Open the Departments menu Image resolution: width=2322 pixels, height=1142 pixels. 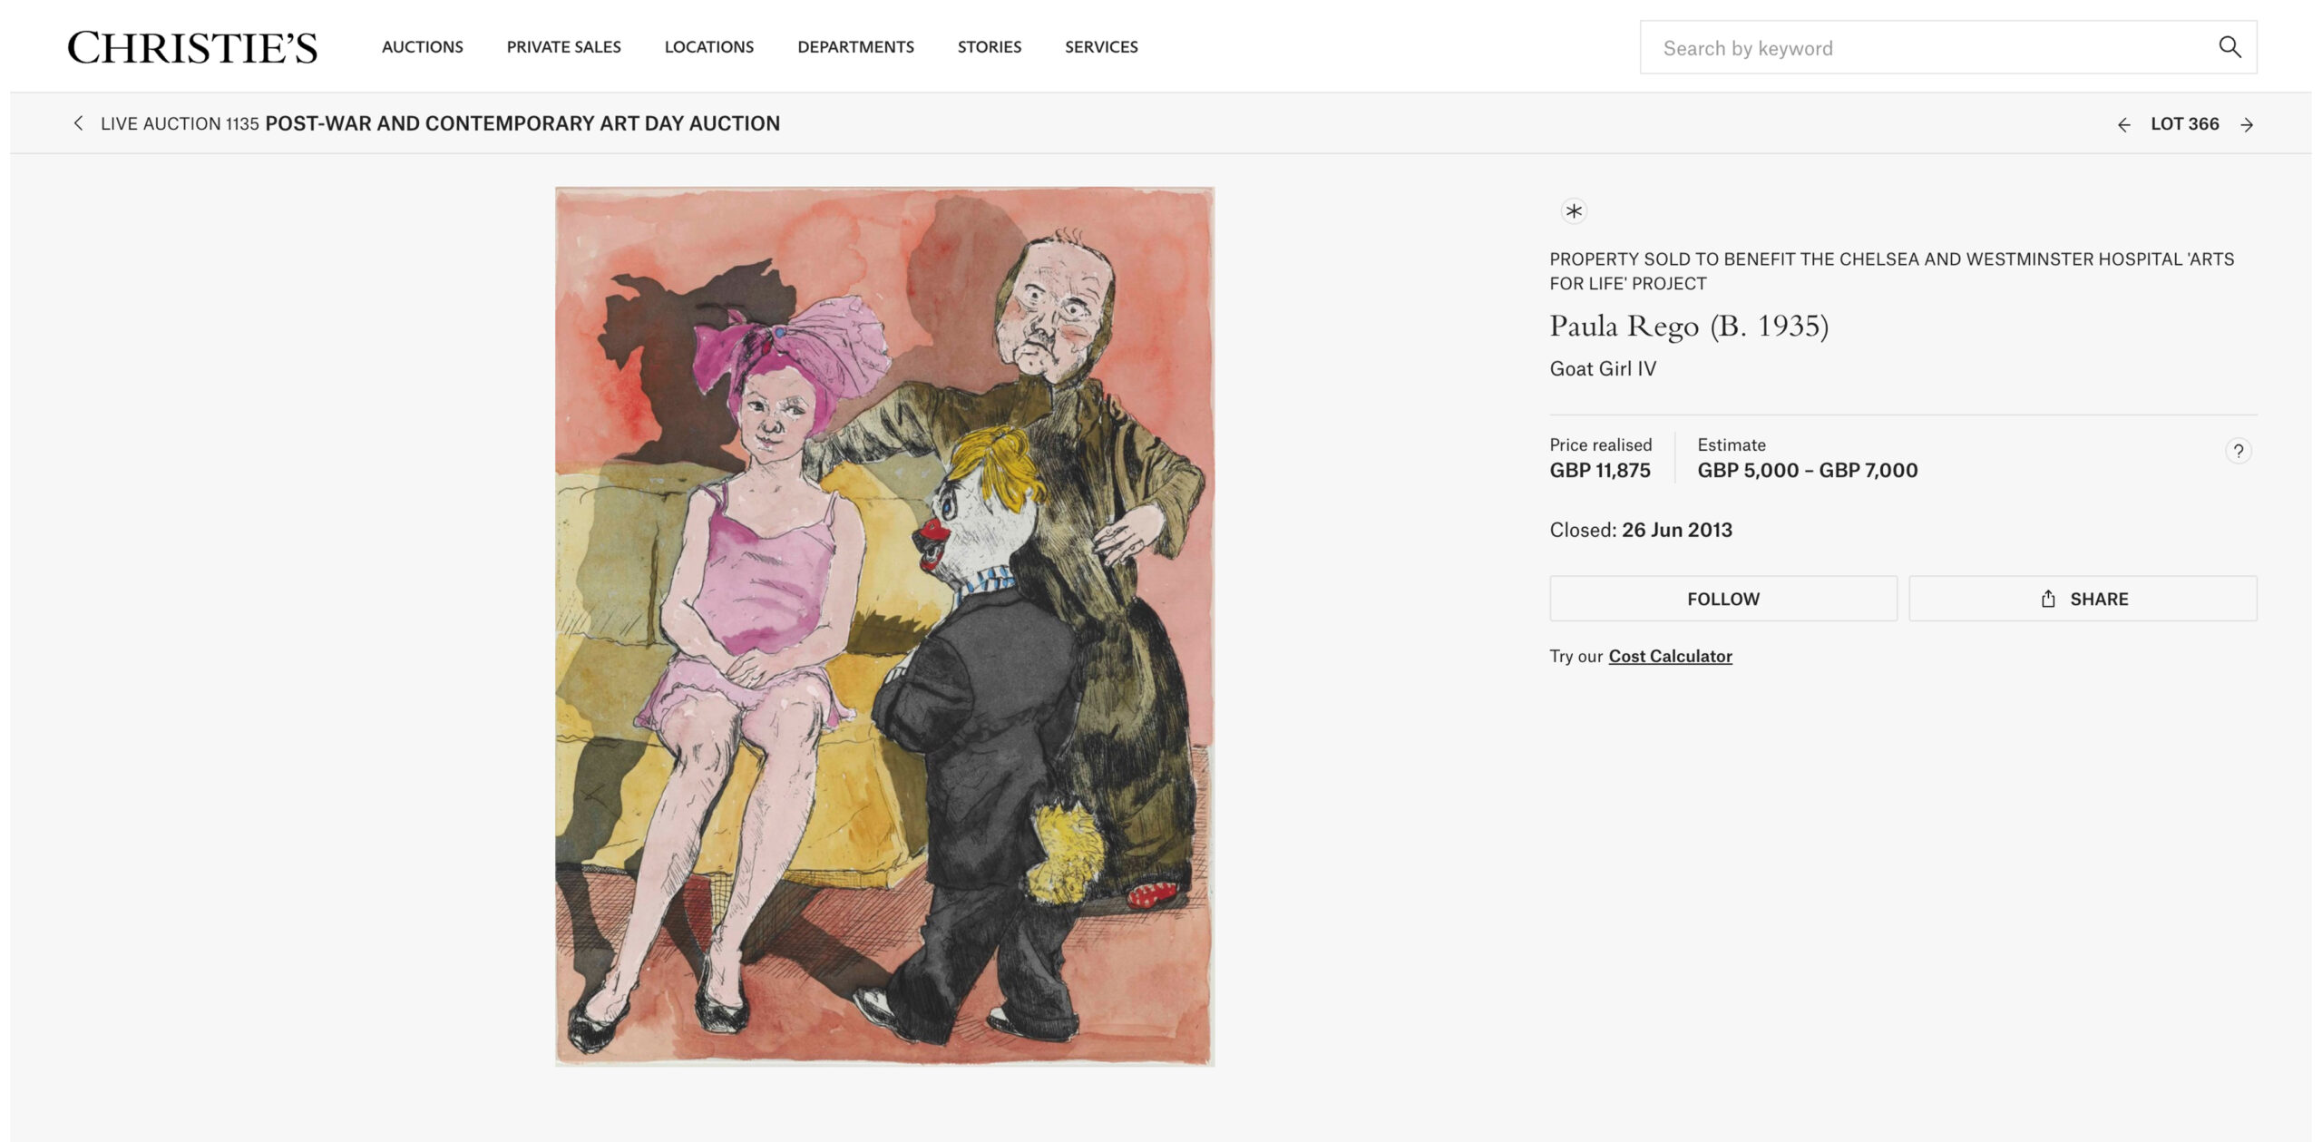[x=856, y=47]
